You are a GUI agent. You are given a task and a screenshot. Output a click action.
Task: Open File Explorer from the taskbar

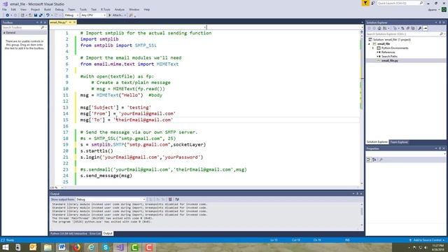point(48,247)
